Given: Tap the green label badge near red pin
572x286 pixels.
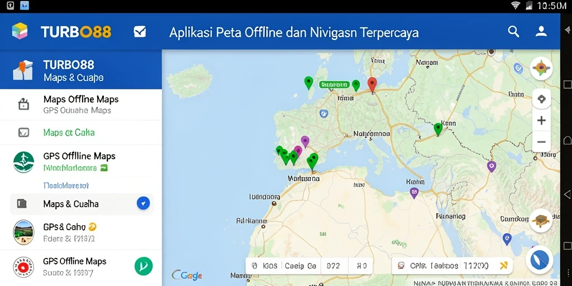Looking at the screenshot, I should pyautogui.click(x=334, y=85).
